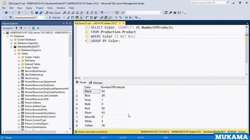Open the find combo box dropdown arrow
Screen dimensions: 250x140
coord(161,13)
